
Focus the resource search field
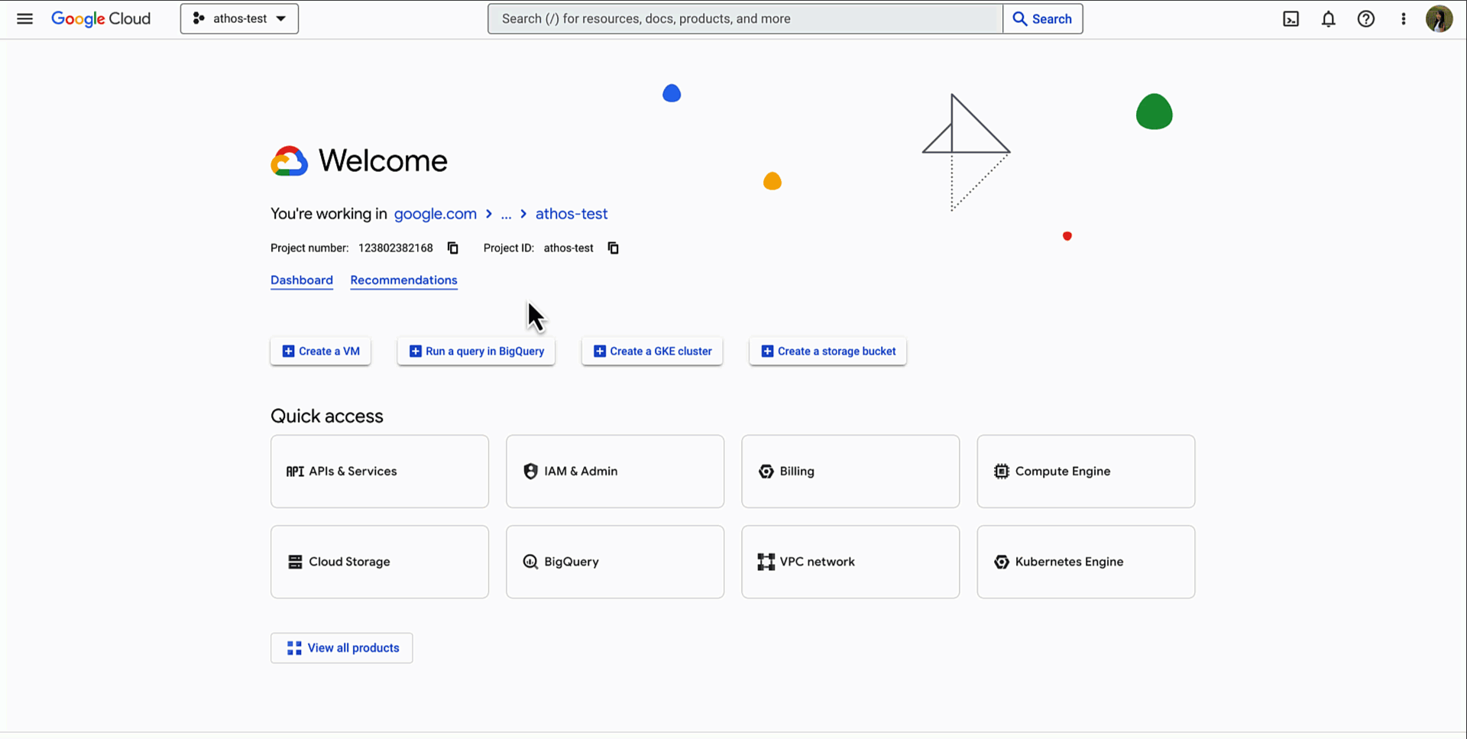(745, 19)
